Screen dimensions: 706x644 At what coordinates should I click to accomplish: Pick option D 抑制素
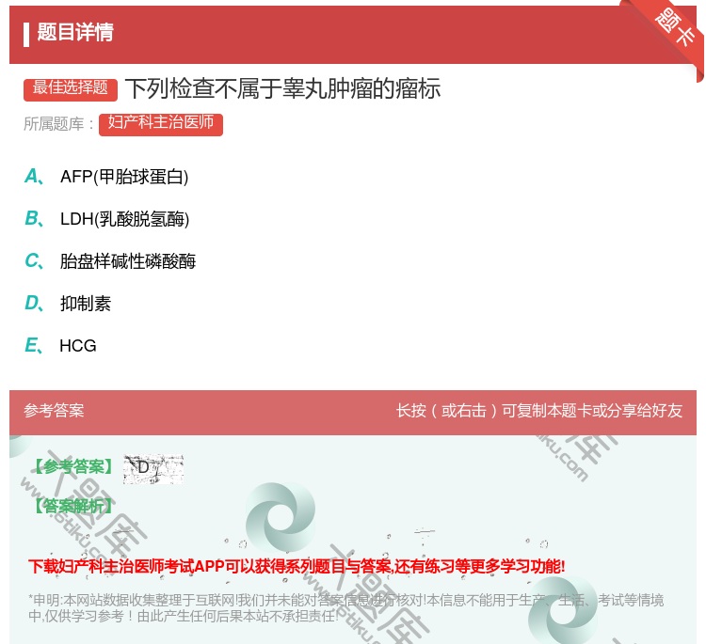[68, 304]
